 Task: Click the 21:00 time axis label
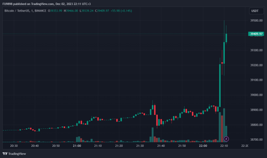pos(77,146)
